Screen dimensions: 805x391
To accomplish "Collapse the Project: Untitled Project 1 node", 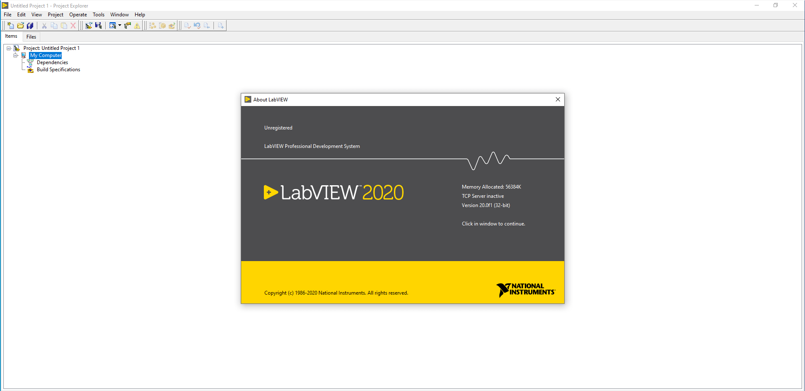I will pos(8,48).
